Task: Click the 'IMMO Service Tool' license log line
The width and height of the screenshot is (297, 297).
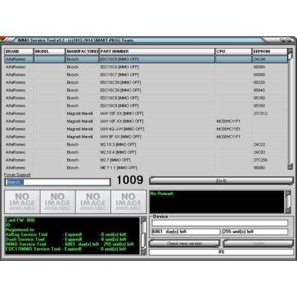Action: (x=69, y=244)
